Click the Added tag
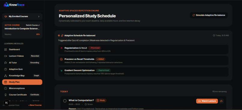The height and width of the screenshot is (110, 242). pyautogui.click(x=100, y=59)
